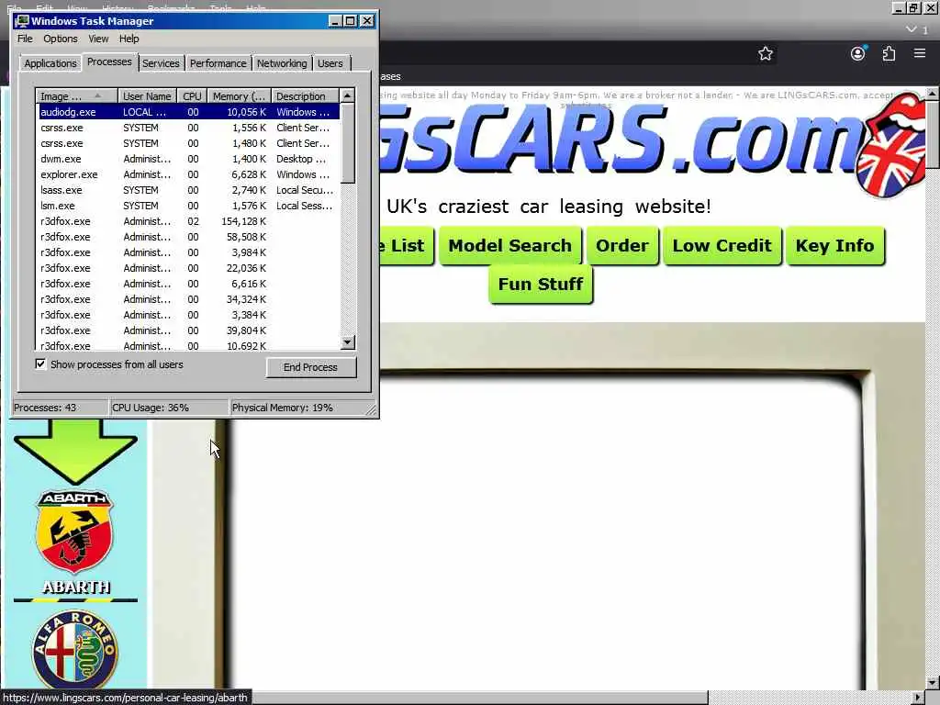The width and height of the screenshot is (940, 705).
Task: Select the lsass.exe process row
Action: pos(187,190)
